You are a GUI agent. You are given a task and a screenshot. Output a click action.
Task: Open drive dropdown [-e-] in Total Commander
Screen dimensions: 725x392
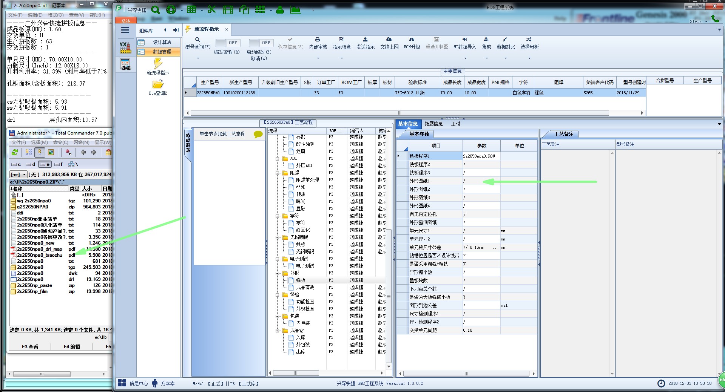pyautogui.click(x=19, y=174)
